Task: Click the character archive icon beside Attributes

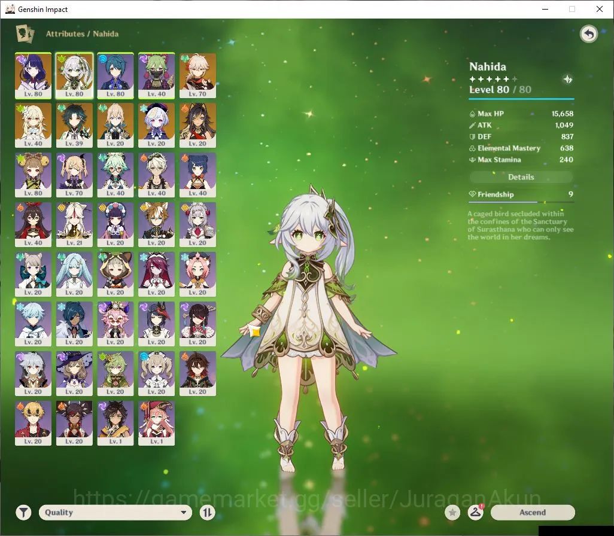Action: (25, 33)
